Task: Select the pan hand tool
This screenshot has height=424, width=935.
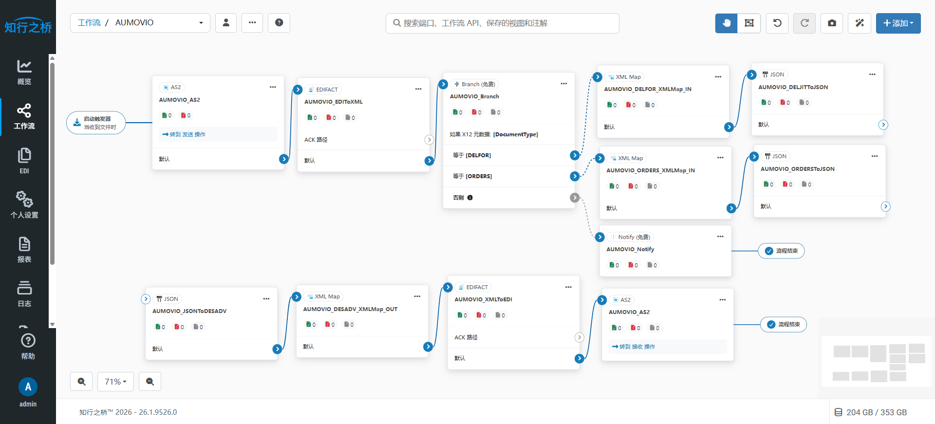Action: (x=727, y=23)
